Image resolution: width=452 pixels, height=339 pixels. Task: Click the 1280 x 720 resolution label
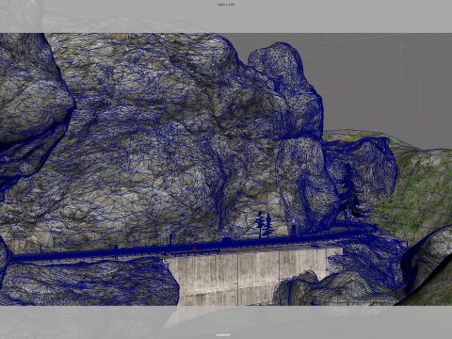tap(226, 5)
